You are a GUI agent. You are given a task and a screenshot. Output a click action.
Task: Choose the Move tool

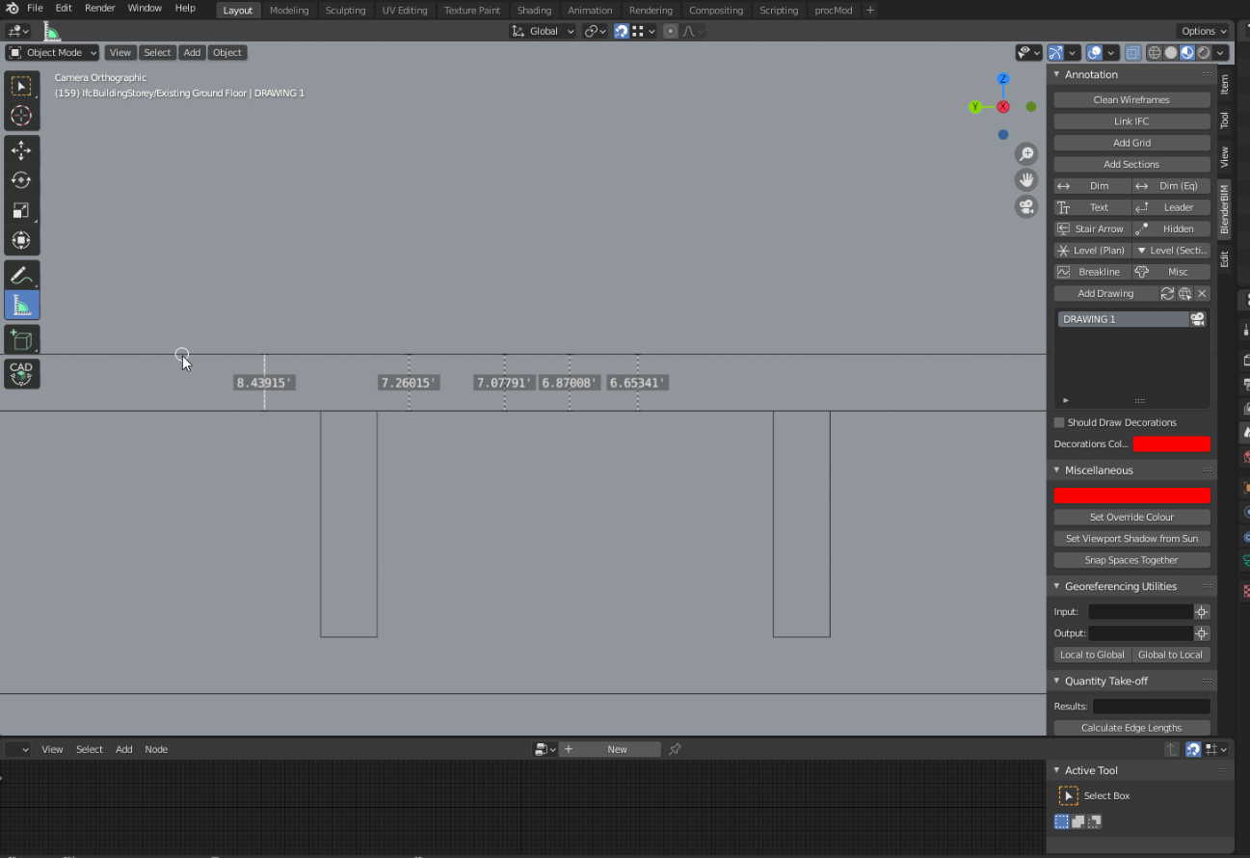click(21, 150)
